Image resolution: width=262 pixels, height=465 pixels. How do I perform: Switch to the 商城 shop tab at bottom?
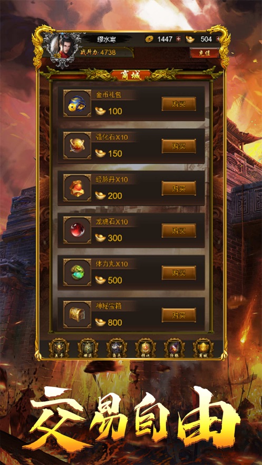point(203,348)
